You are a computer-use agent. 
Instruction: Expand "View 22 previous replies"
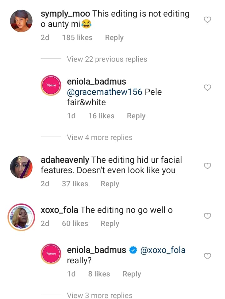[107, 59]
